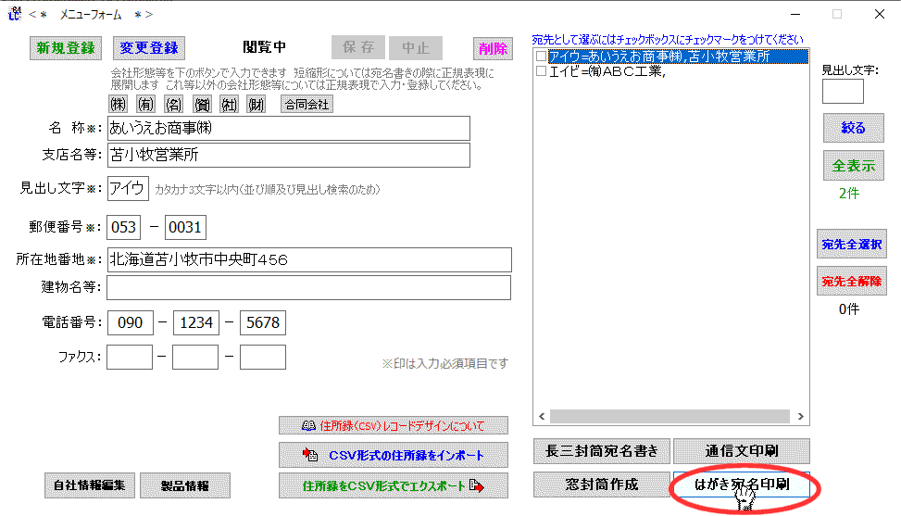Click 宛先全解除 to clear all recipients

point(851,281)
